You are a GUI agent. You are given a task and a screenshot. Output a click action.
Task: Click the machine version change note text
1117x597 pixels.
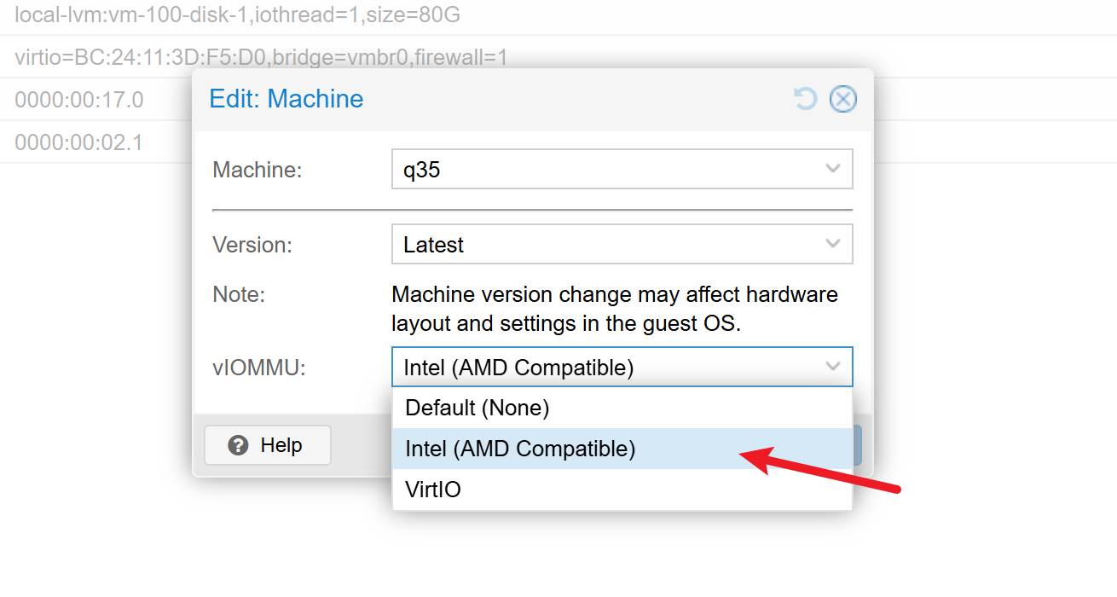click(614, 309)
